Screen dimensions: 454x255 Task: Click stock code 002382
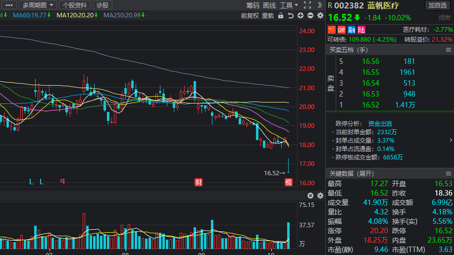point(349,5)
